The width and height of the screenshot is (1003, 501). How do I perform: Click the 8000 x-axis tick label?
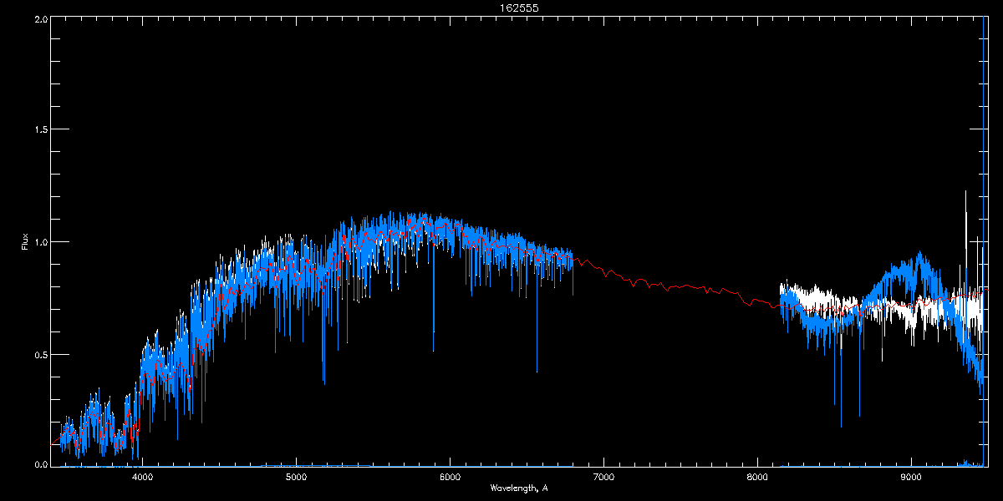757,477
